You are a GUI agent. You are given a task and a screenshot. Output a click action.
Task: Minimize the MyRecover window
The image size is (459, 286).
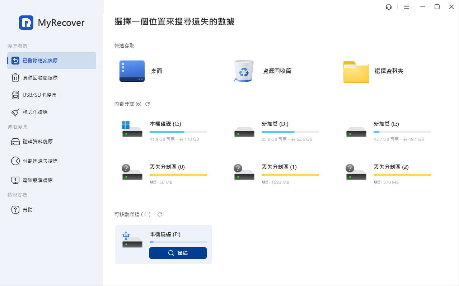[x=423, y=7]
